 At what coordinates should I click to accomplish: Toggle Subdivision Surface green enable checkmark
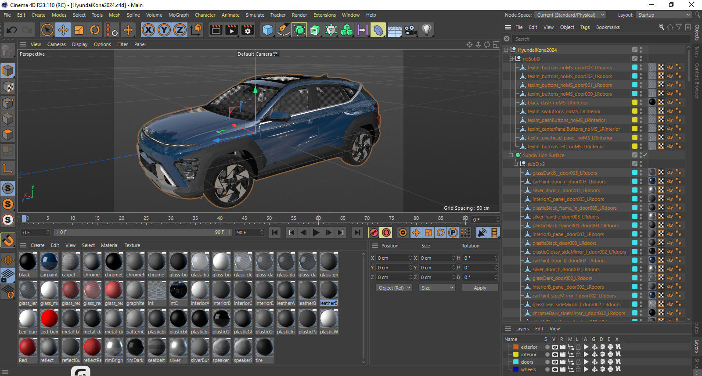point(644,155)
